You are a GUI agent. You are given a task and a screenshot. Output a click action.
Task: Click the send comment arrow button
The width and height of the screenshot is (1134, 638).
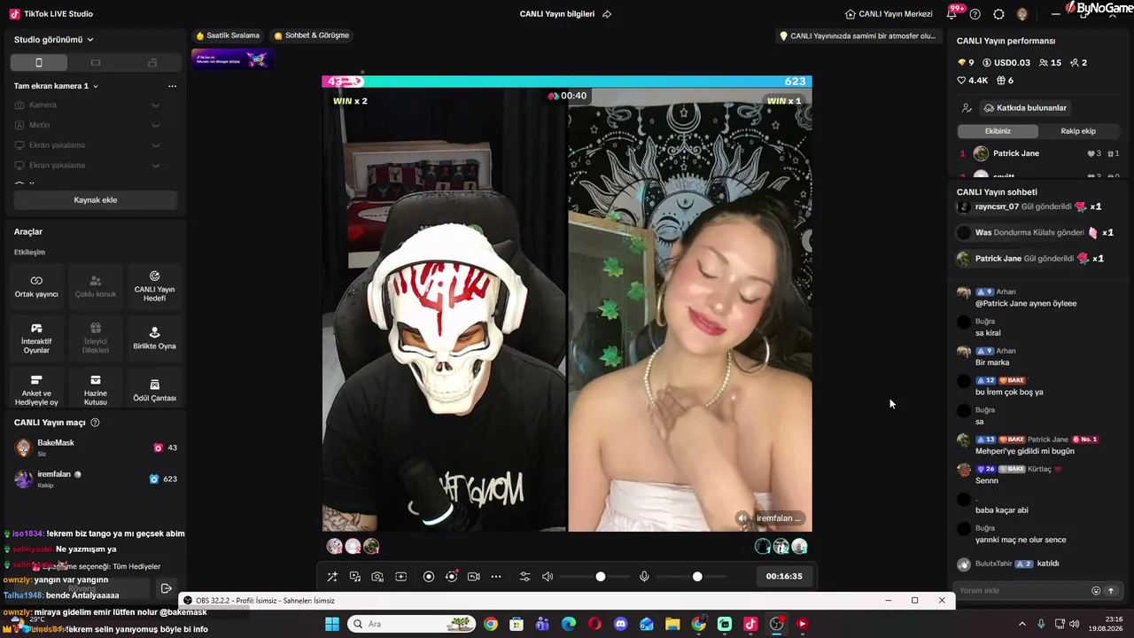coord(1110,591)
